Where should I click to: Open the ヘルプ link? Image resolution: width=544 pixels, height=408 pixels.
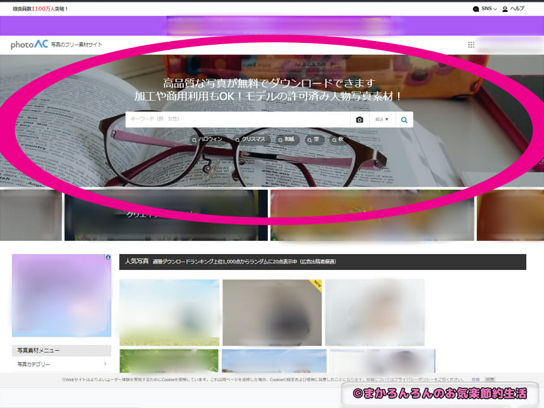(517, 9)
